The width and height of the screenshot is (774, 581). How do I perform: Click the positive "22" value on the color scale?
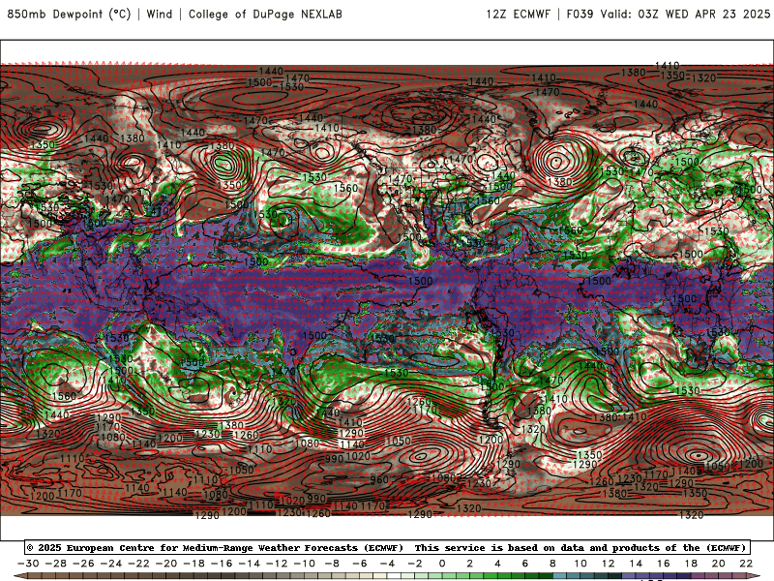(746, 564)
